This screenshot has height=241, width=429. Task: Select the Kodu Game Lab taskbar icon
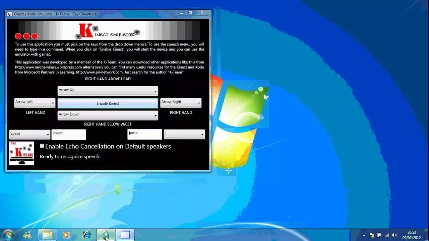[106, 234]
